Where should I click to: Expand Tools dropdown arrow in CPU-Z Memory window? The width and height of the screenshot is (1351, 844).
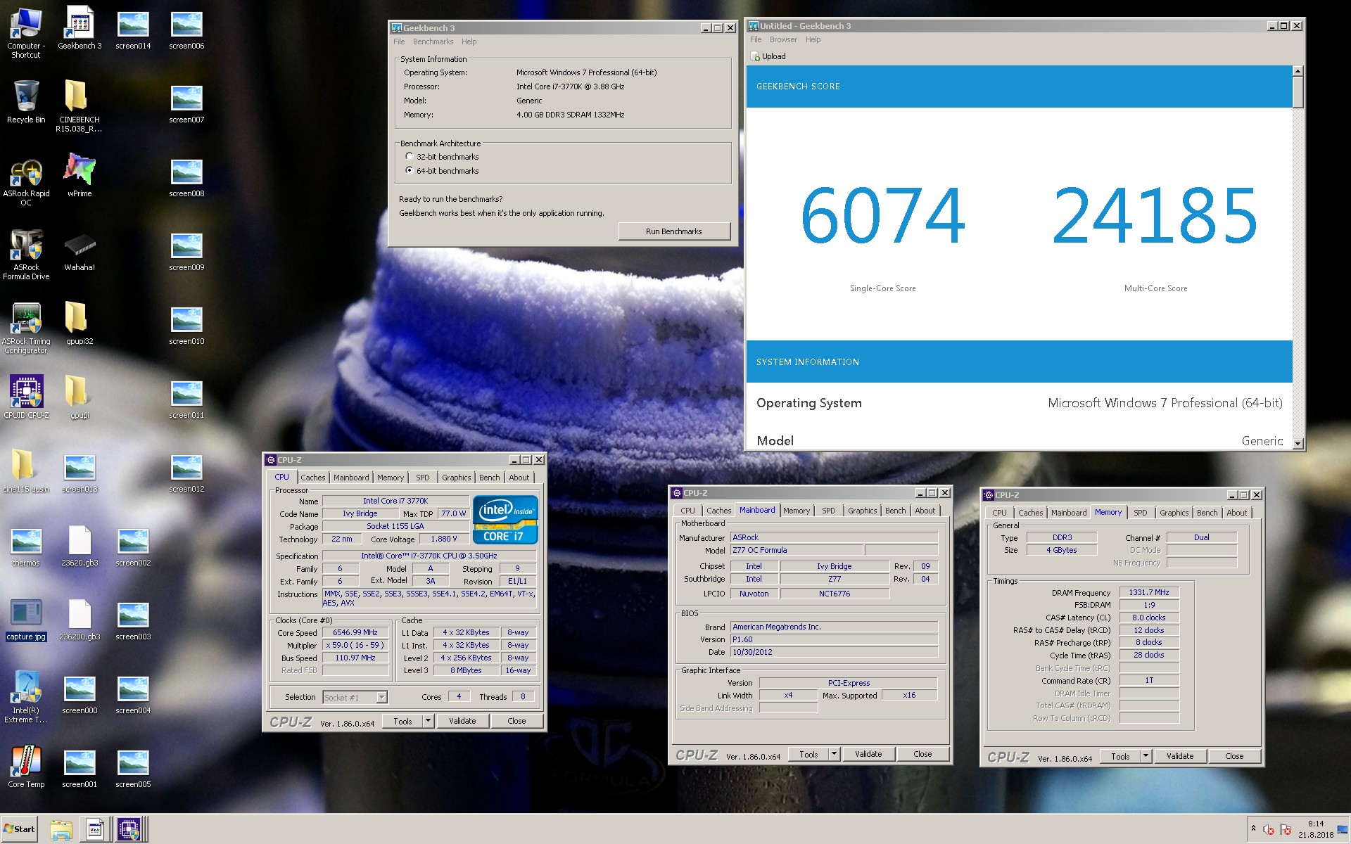(1146, 756)
